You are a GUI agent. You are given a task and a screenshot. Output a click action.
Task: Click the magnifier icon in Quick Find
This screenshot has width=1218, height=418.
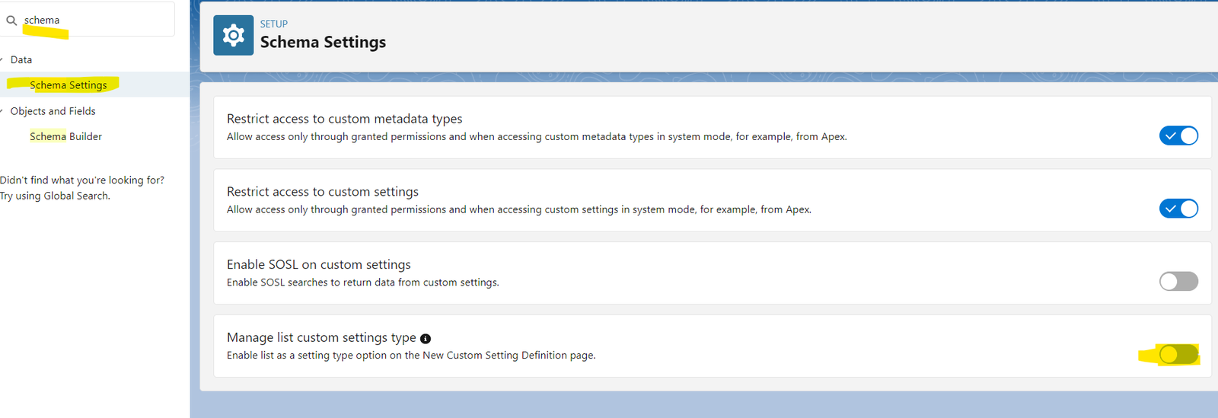point(11,21)
